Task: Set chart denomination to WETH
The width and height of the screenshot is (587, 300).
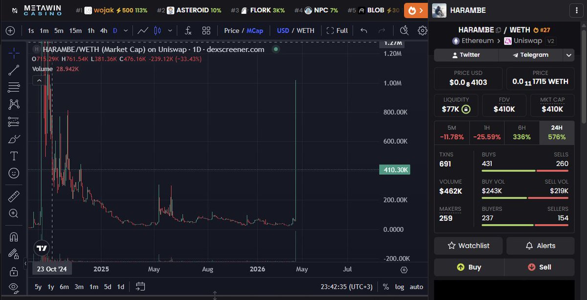Action: coord(306,31)
